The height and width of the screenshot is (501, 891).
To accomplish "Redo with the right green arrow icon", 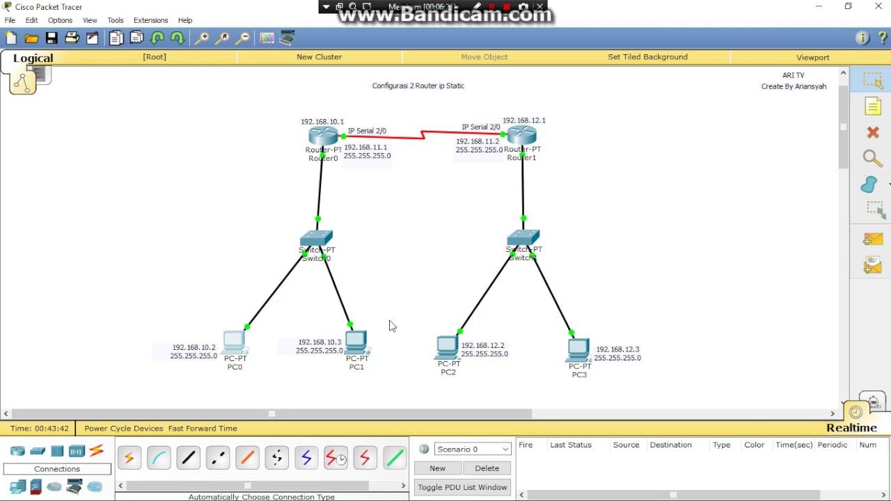I will tap(178, 38).
